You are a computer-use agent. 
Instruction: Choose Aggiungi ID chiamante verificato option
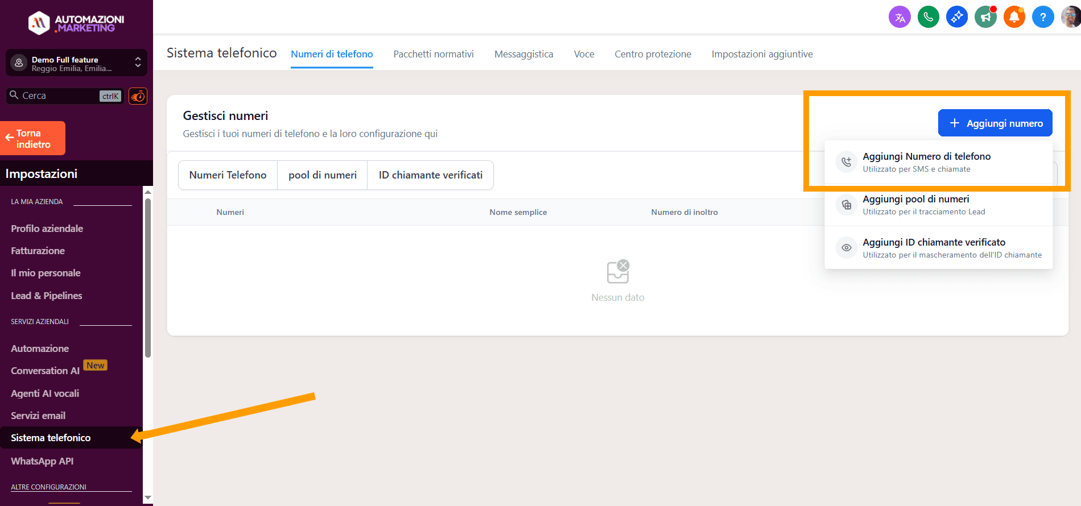(x=938, y=248)
